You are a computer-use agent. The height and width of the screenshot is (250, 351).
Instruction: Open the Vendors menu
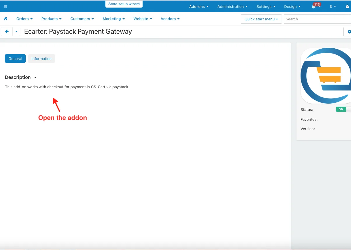[170, 19]
